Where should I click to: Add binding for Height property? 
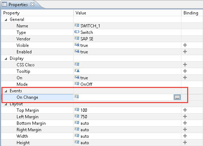click(x=185, y=142)
